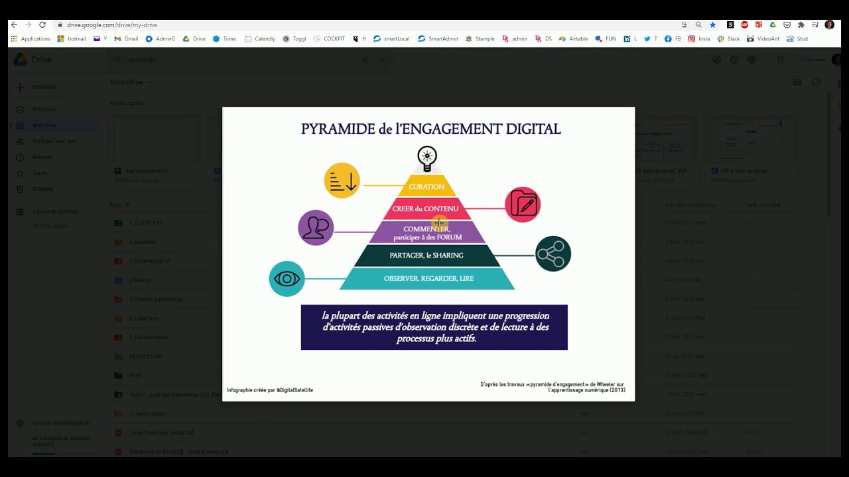849x477 pixels.
Task: Expand the Mon Drive sidebar tree arrow
Action: pyautogui.click(x=11, y=125)
